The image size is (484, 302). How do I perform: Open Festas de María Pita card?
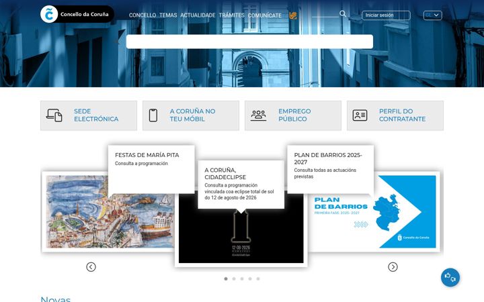pyautogui.click(x=151, y=169)
